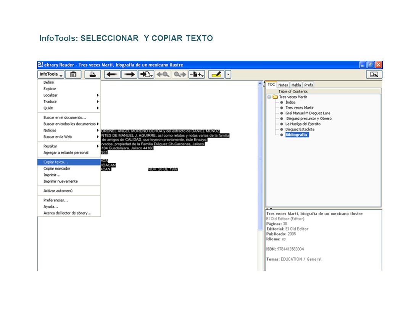Open the go-to-page toolbar button
The width and height of the screenshot is (403, 312).
pyautogui.click(x=146, y=75)
